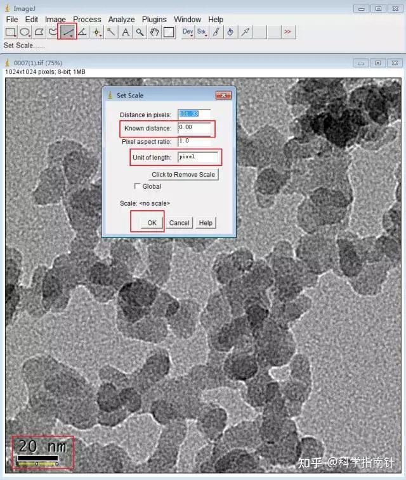Screen dimensions: 406x480
Task: Close the 0007(1).tif image window
Action: tap(395, 63)
